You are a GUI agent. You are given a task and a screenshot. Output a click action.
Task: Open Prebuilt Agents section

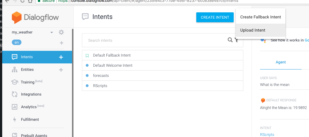[x=34, y=135]
